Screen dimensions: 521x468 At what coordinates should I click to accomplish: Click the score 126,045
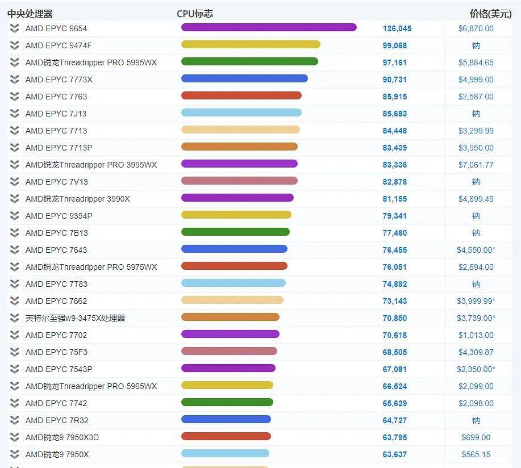[x=397, y=28]
